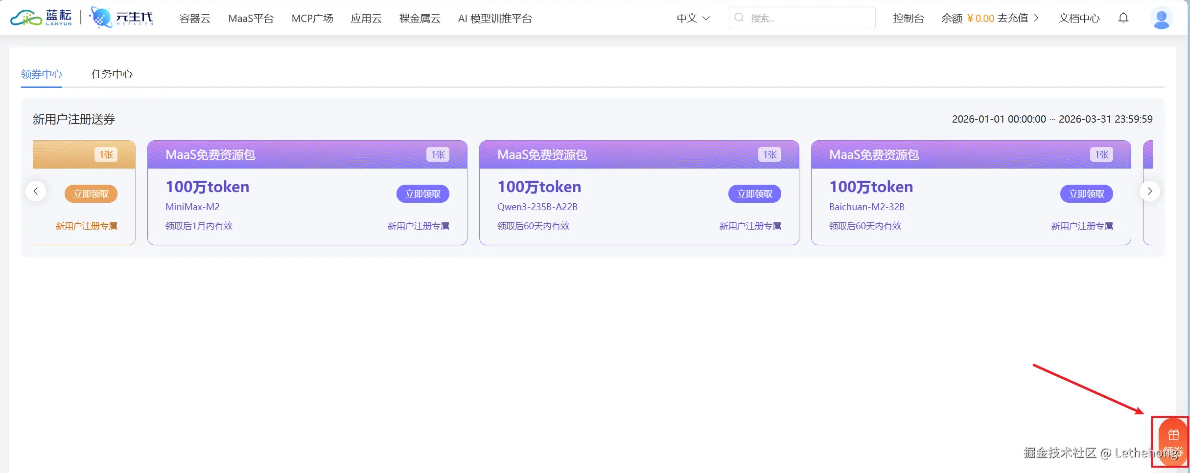Go to the 控制台 console
The width and height of the screenshot is (1190, 473).
coord(909,19)
